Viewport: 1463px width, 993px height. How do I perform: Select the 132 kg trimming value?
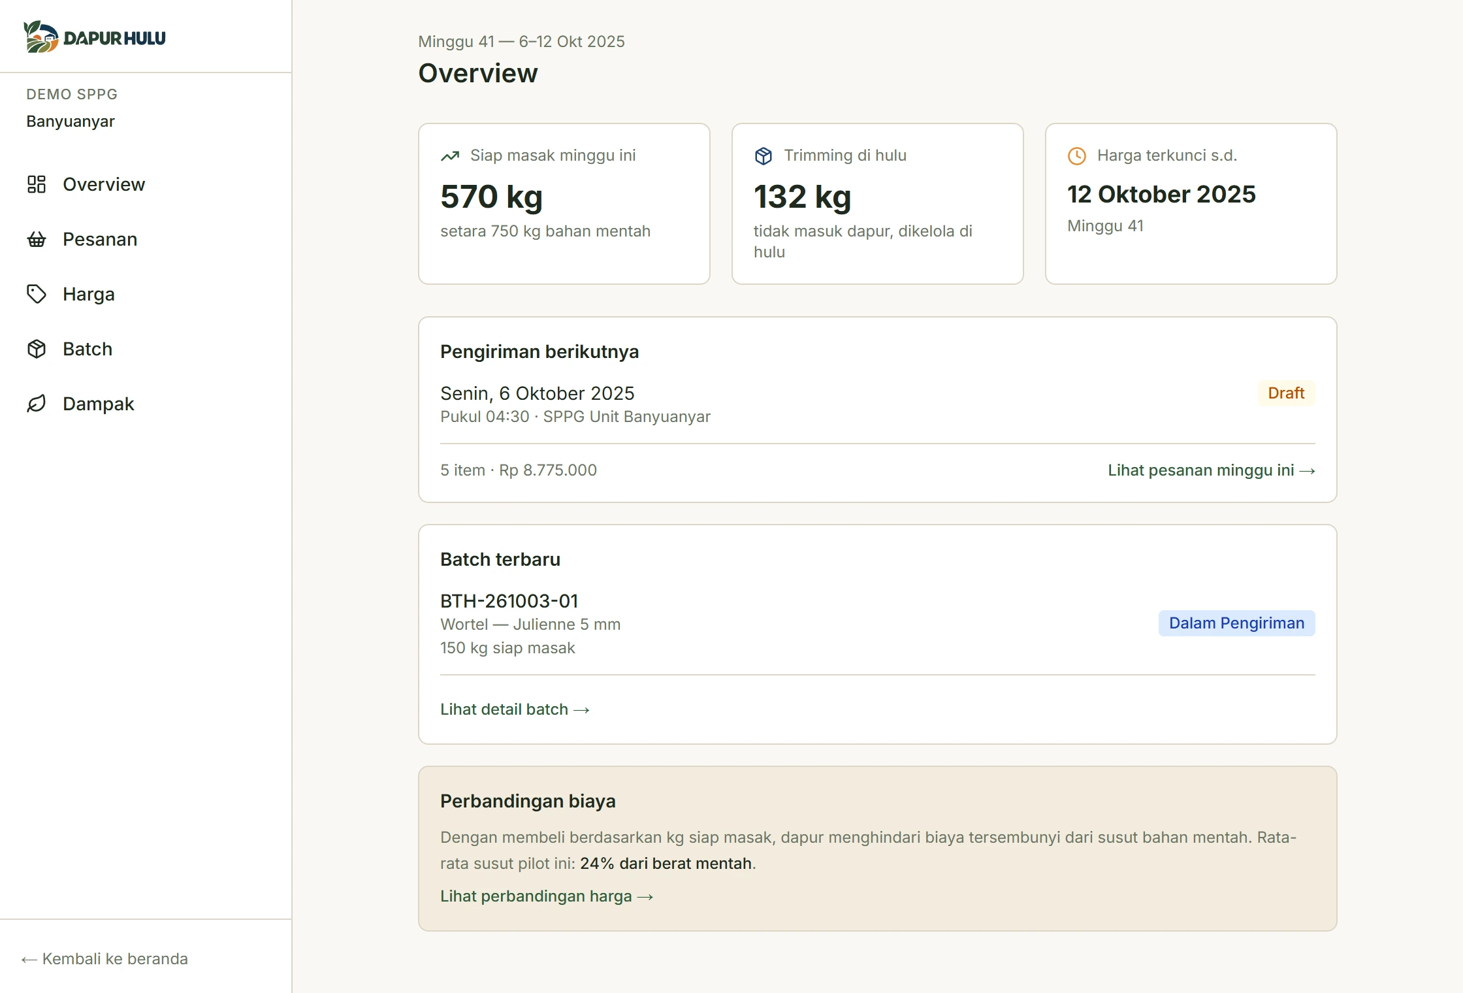click(802, 197)
